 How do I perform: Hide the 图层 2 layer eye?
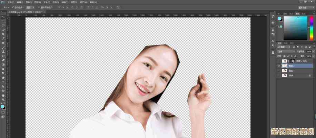(279, 66)
